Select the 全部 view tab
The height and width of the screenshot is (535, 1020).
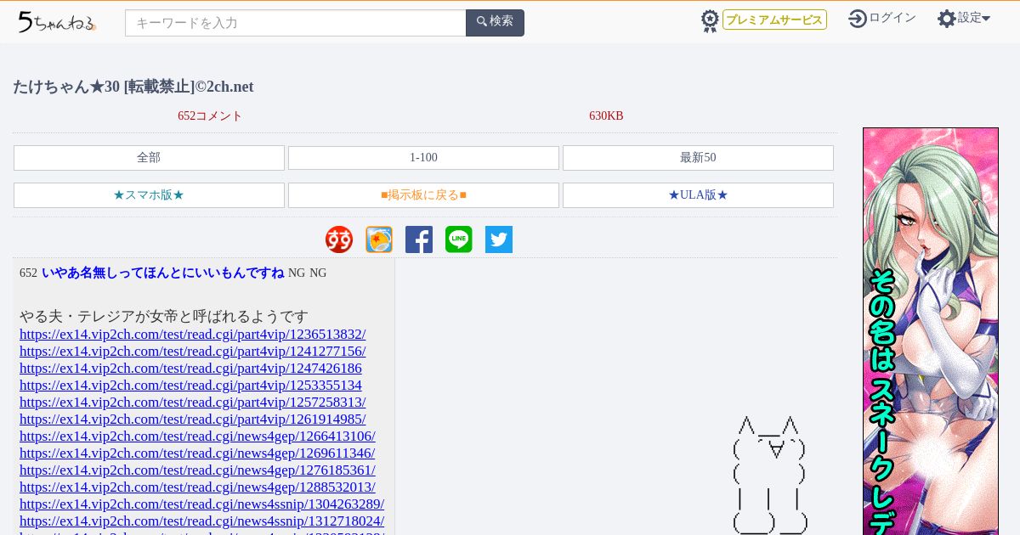click(149, 158)
